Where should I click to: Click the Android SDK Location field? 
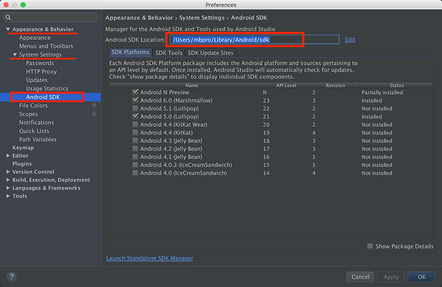(254, 39)
